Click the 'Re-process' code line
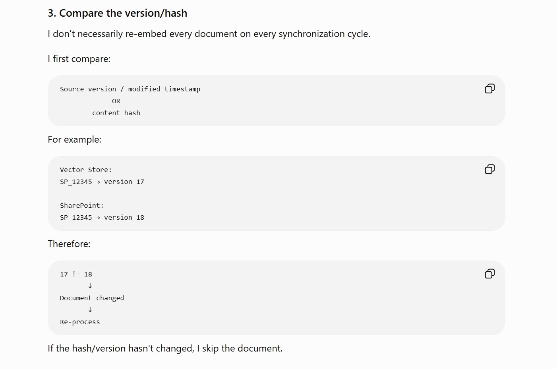 tap(80, 322)
